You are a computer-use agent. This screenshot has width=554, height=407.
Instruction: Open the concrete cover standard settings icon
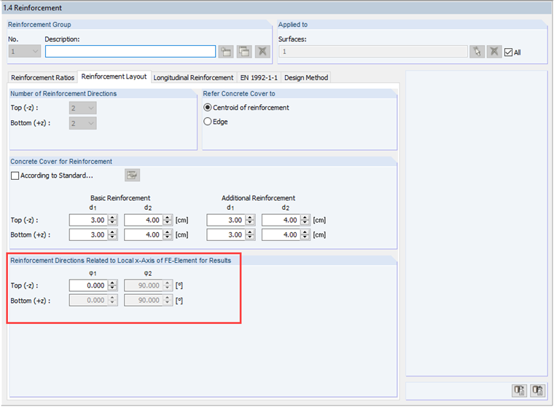[132, 175]
